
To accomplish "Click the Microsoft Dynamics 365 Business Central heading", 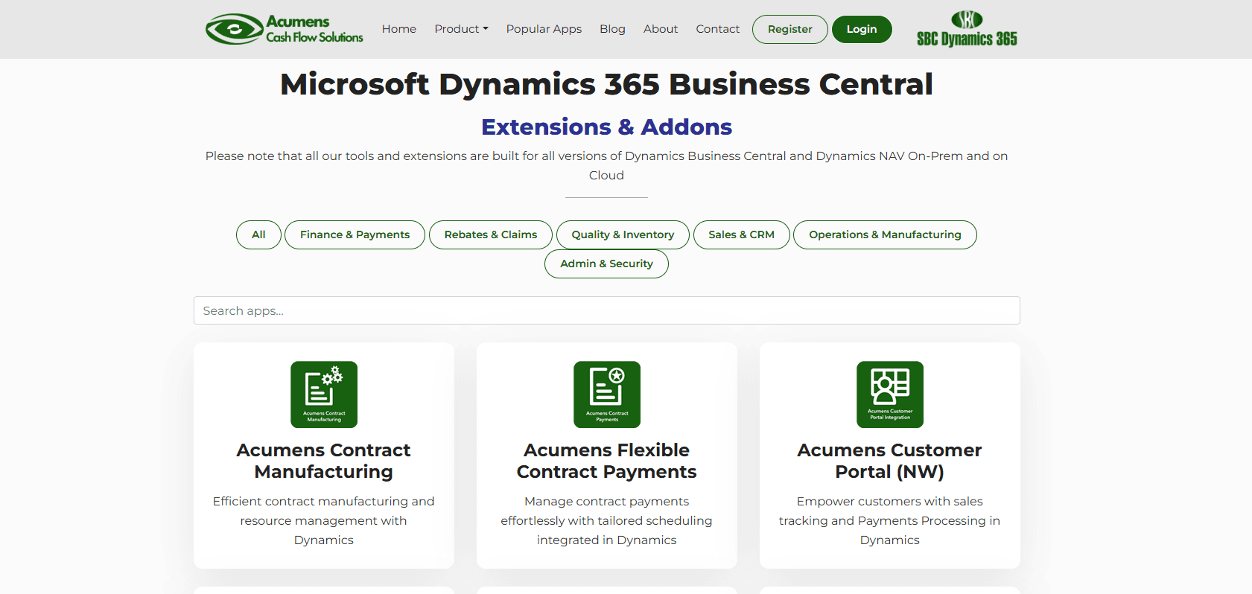I will (x=607, y=84).
